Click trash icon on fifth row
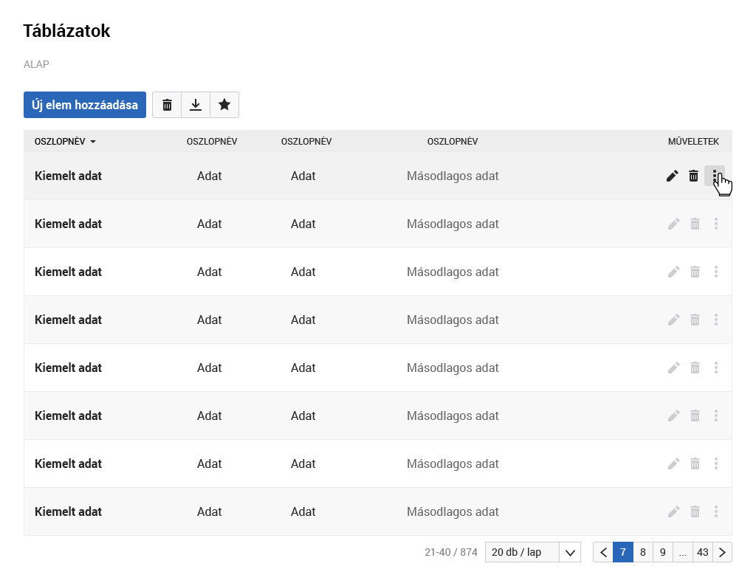This screenshot has height=586, width=756. pyautogui.click(x=695, y=368)
